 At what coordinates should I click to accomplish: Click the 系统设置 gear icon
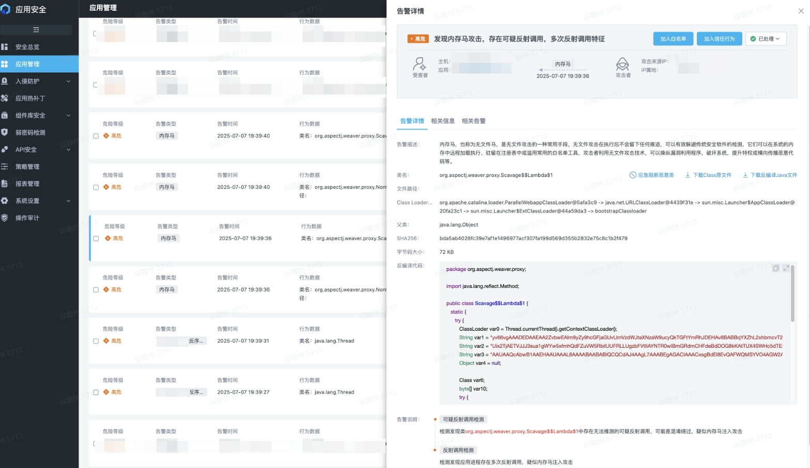coord(5,200)
